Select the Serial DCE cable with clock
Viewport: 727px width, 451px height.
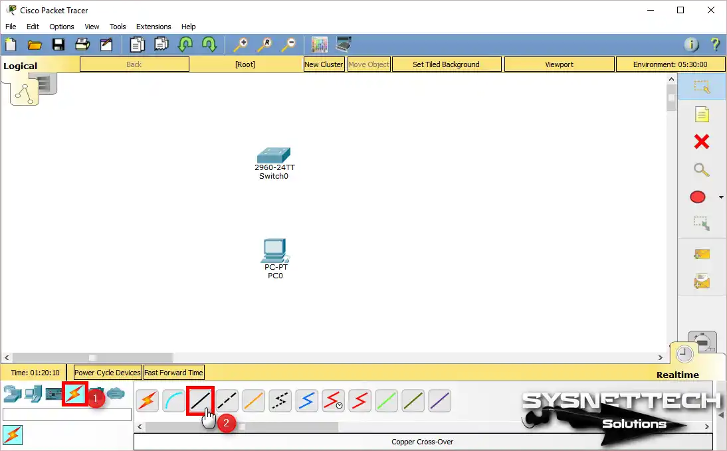(334, 401)
